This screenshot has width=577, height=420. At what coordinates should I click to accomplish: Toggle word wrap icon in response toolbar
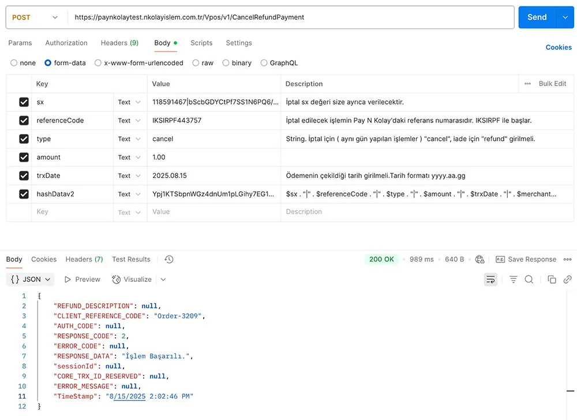pos(490,280)
